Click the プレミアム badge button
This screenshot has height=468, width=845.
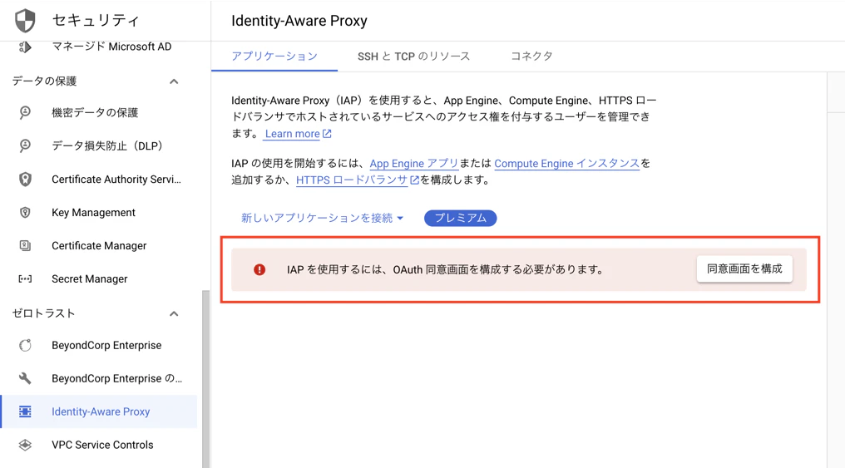[x=460, y=218]
